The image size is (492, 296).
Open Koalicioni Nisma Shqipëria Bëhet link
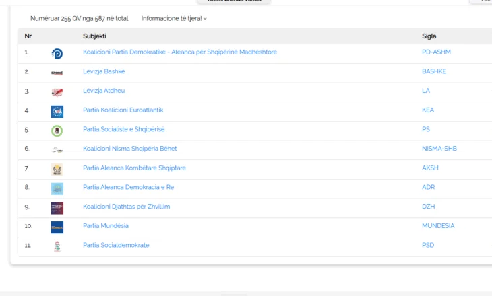click(x=130, y=149)
